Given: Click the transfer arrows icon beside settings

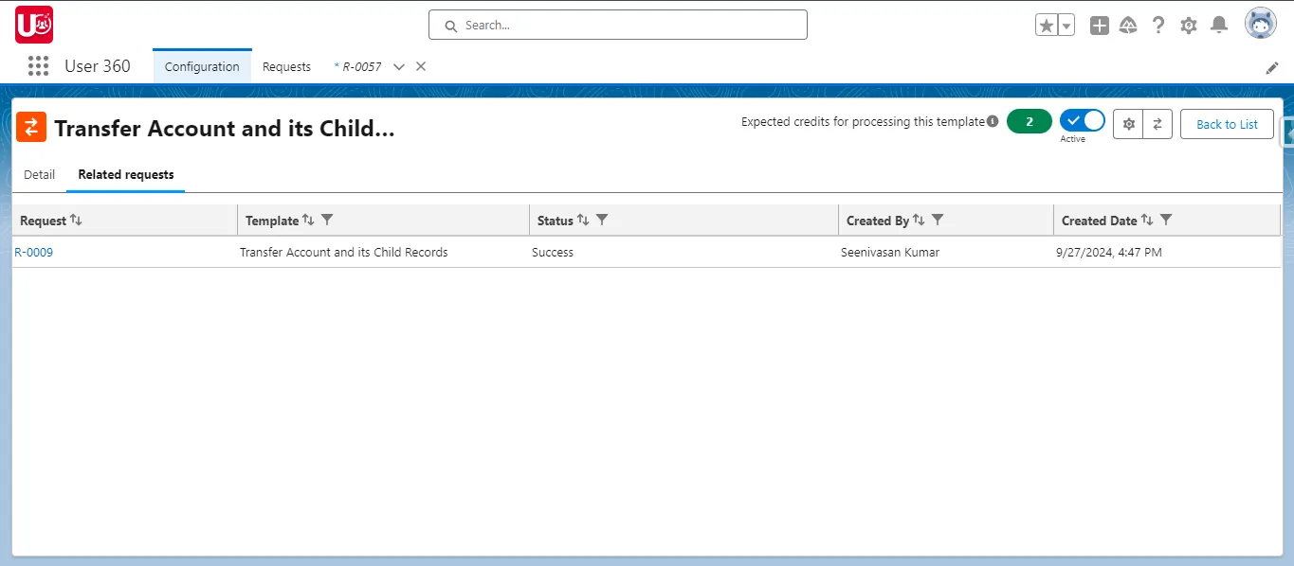Looking at the screenshot, I should (1157, 124).
